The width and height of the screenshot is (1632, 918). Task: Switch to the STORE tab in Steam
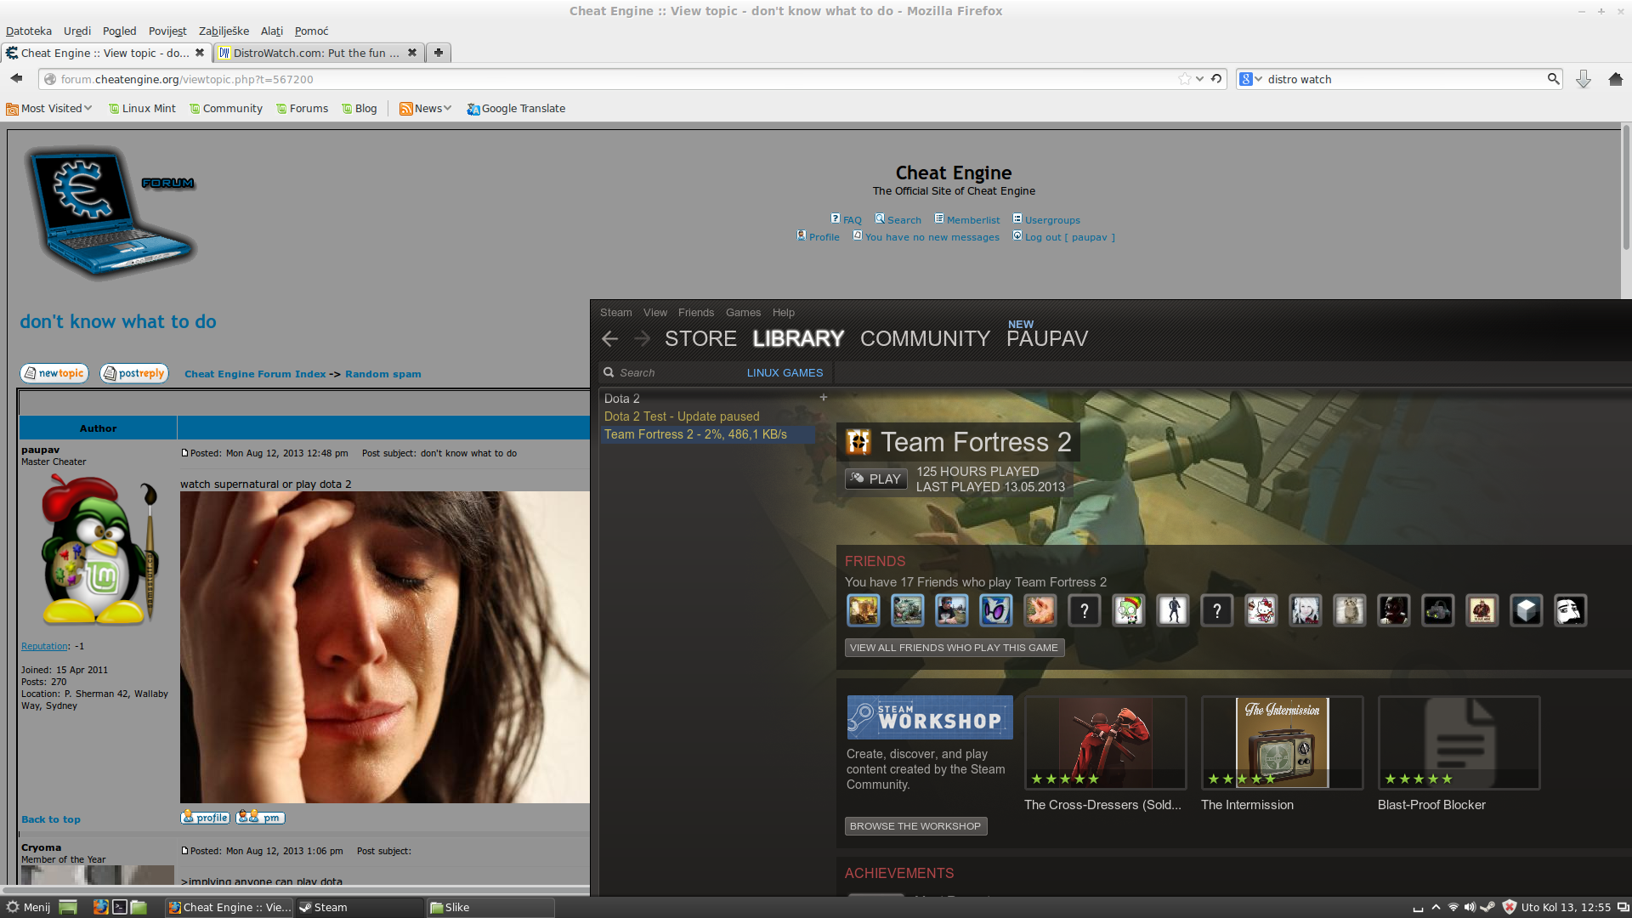(x=700, y=339)
